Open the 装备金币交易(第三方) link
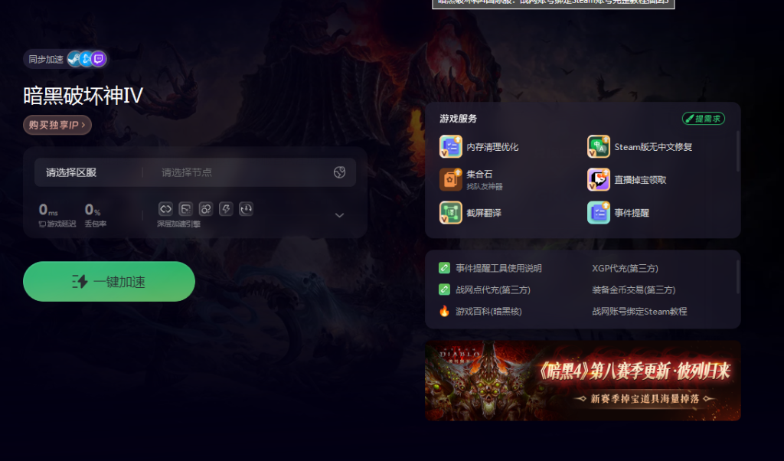The width and height of the screenshot is (784, 461). (x=633, y=290)
